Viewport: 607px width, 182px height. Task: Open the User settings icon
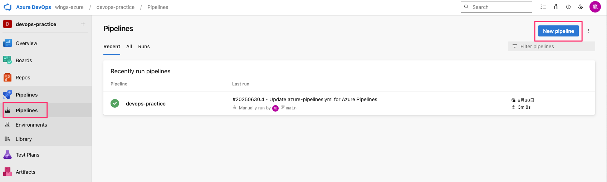581,7
